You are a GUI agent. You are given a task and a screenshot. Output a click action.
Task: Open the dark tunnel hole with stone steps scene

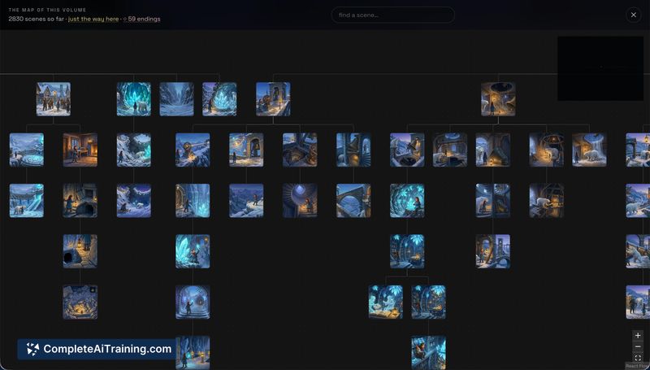80,251
